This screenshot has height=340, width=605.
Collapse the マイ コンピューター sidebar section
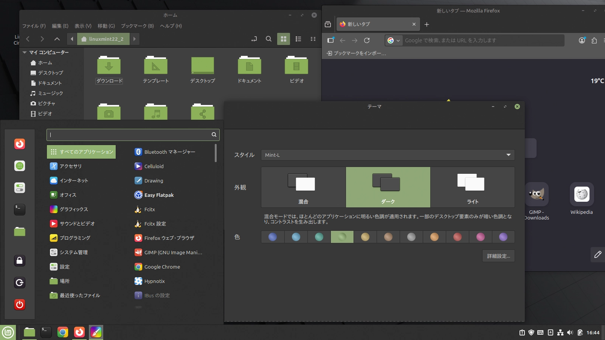pyautogui.click(x=25, y=53)
